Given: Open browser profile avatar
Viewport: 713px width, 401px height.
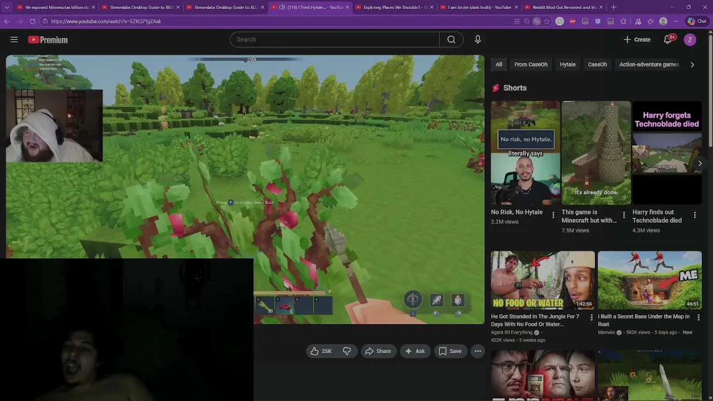Looking at the screenshot, I should [663, 21].
